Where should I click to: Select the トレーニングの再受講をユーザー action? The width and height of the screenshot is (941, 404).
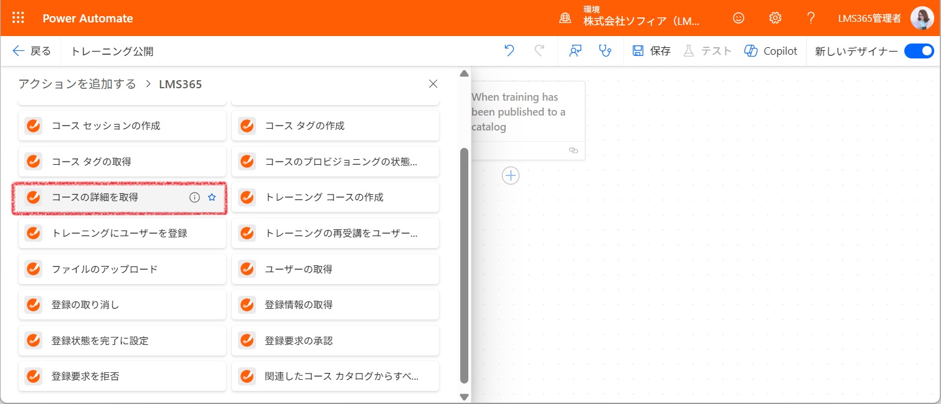335,234
